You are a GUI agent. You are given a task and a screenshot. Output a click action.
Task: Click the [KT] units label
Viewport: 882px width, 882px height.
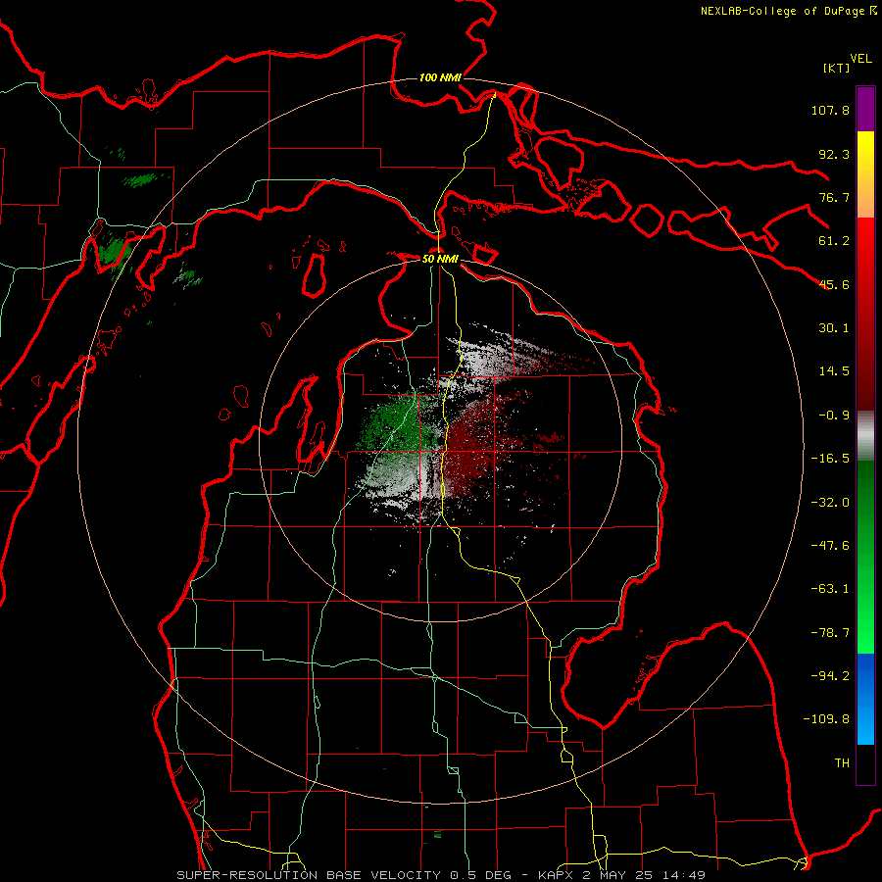836,68
